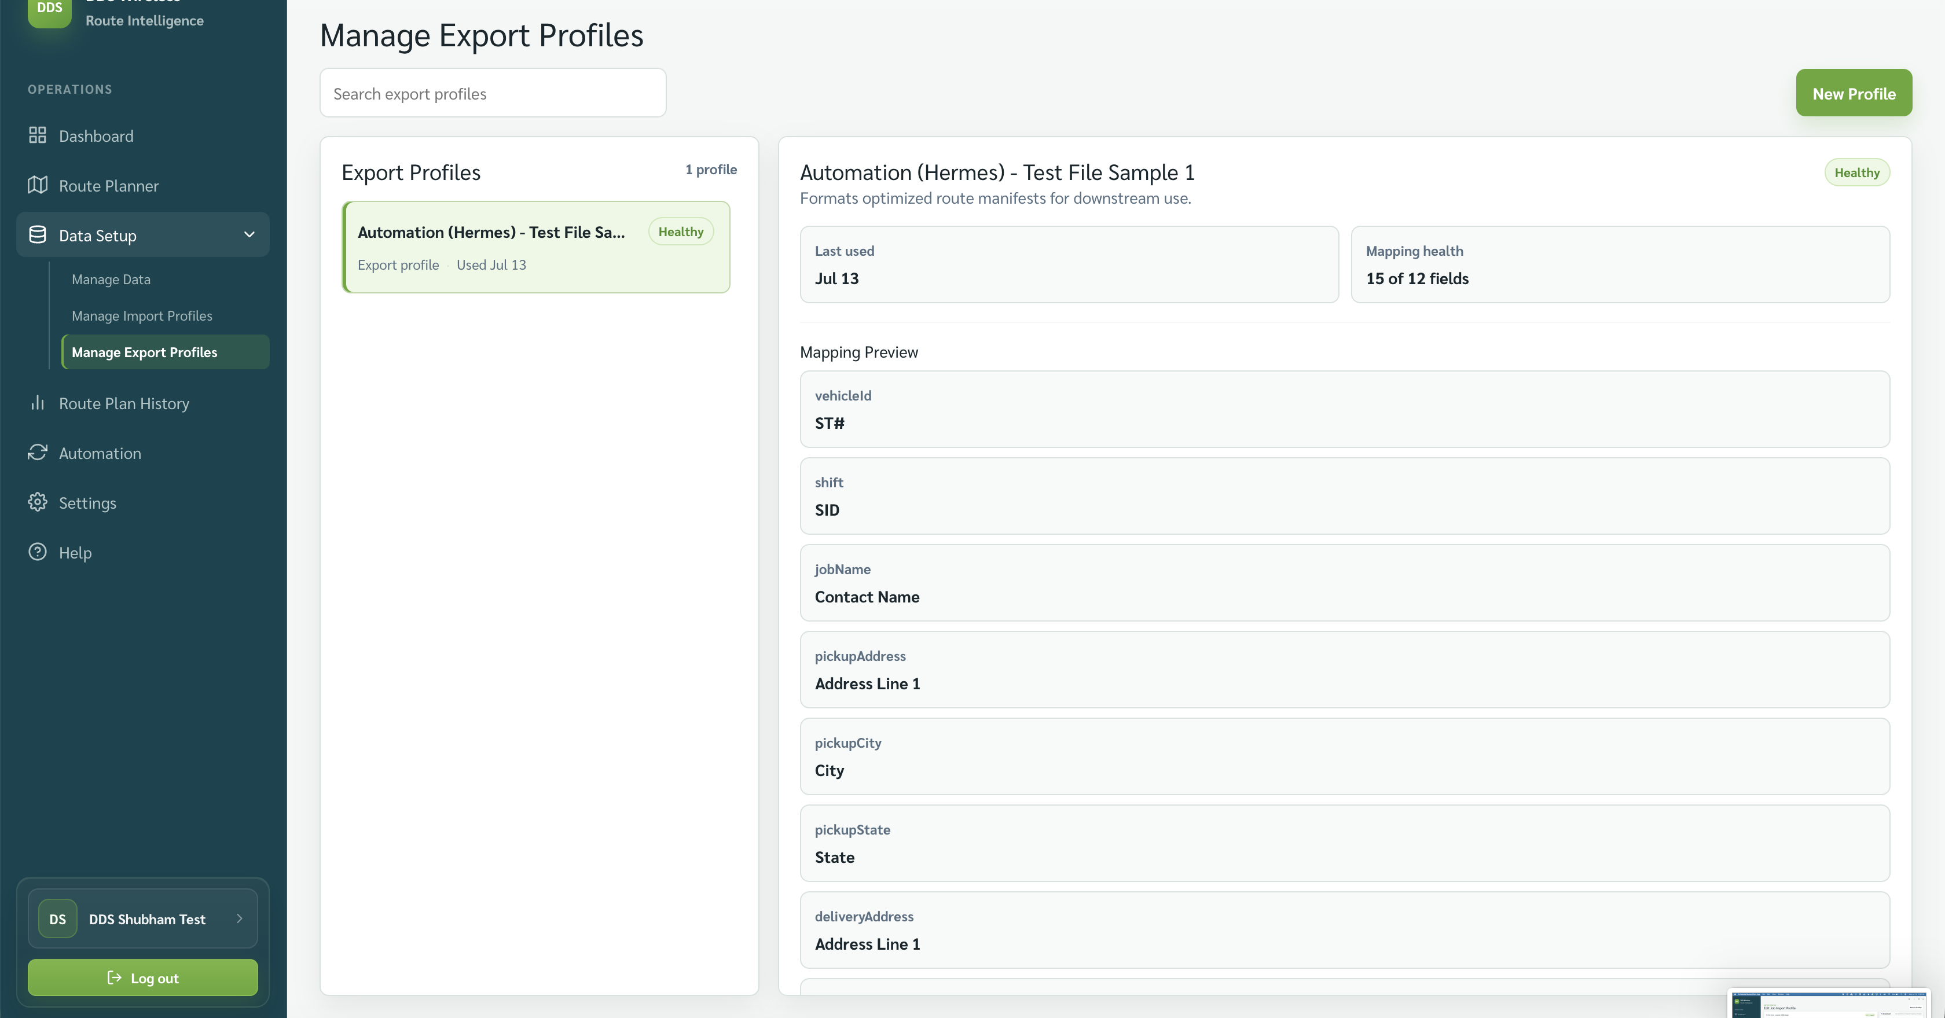
Task: Click the shift SID mapping row
Action: coord(1345,496)
